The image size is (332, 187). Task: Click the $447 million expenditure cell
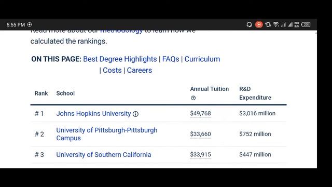click(255, 155)
